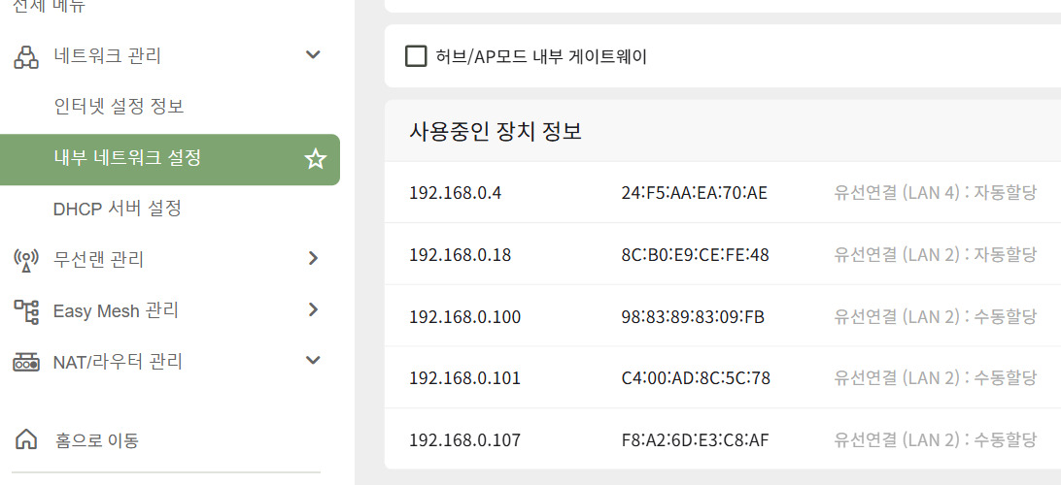Screen dimensions: 1061x485
Task: Collapse the NAT/라우터 관리 chevron
Action: 313,360
